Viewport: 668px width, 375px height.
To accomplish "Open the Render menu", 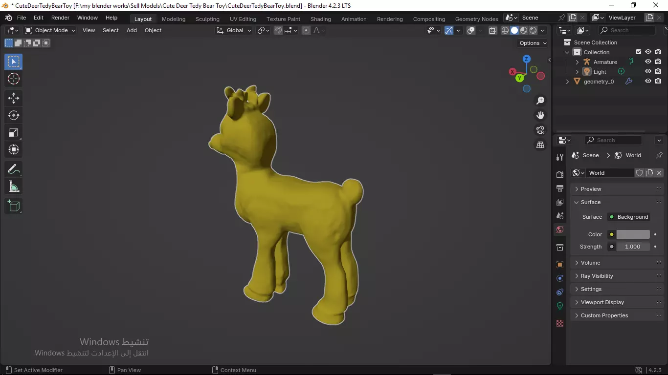I will click(x=60, y=18).
